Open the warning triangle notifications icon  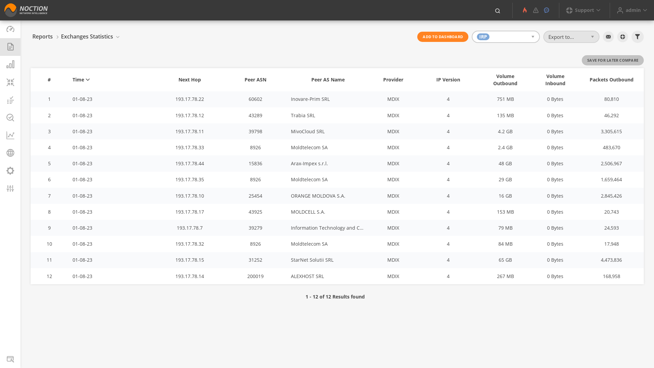536,10
